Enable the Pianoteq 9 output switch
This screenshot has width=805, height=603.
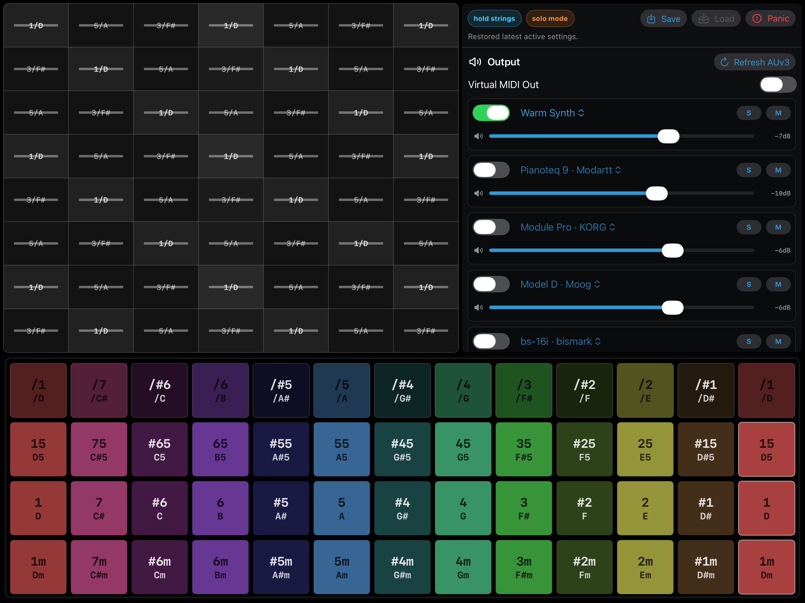coord(491,170)
